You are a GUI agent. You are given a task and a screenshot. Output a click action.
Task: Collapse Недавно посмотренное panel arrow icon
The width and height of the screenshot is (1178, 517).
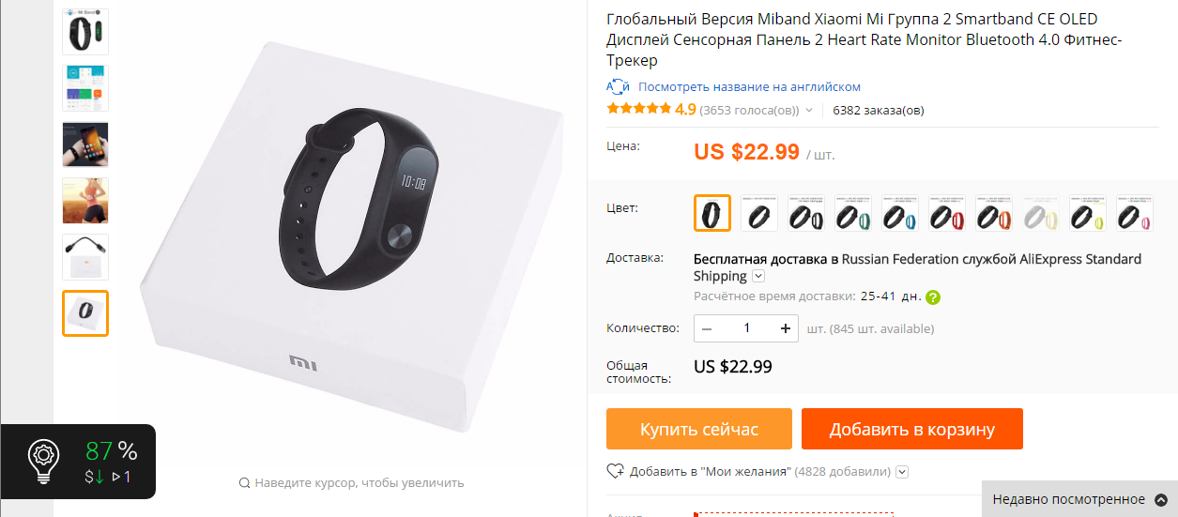point(1160,499)
